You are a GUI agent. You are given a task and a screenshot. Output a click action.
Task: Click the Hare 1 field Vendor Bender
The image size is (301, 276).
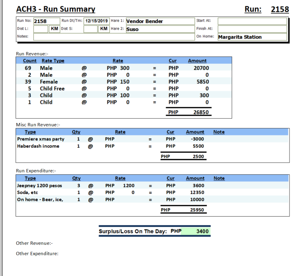[160, 21]
